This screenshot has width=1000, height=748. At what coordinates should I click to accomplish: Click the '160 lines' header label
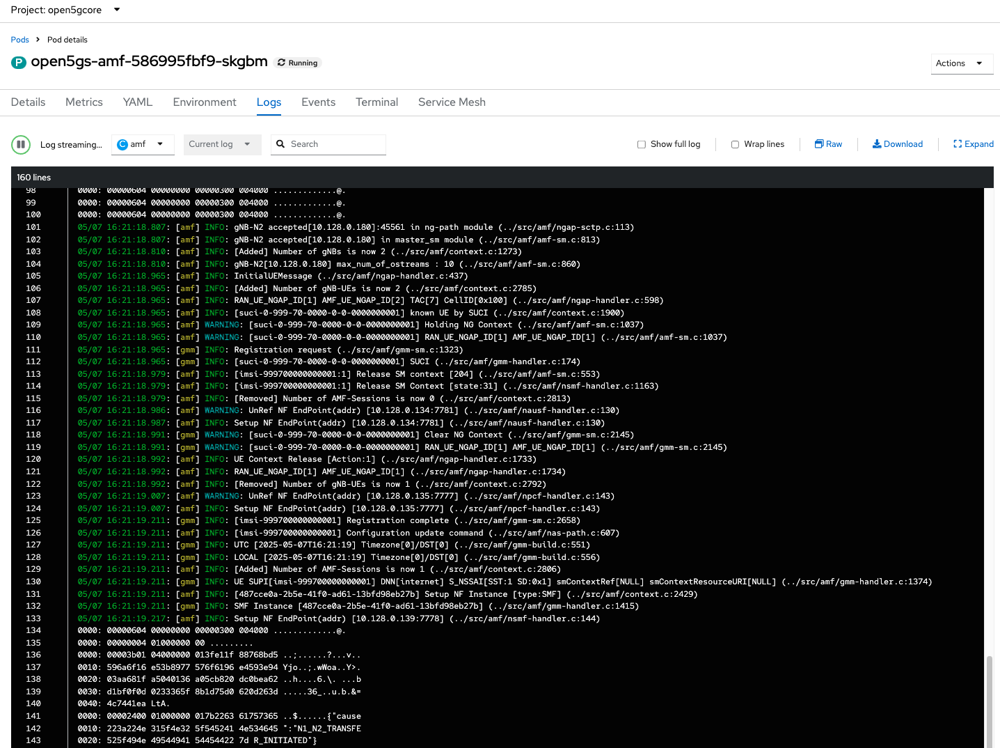[x=34, y=178]
